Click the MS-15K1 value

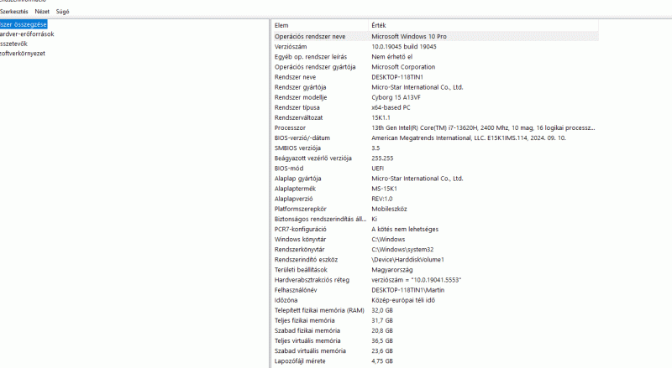pos(384,189)
